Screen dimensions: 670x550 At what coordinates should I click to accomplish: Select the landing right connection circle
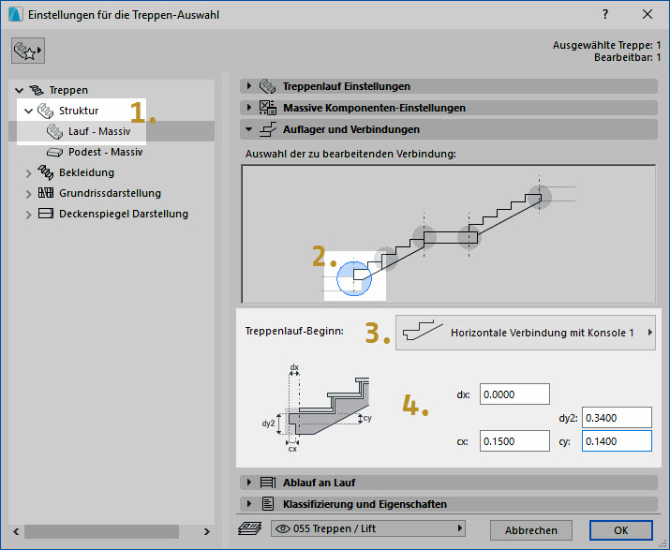point(469,238)
